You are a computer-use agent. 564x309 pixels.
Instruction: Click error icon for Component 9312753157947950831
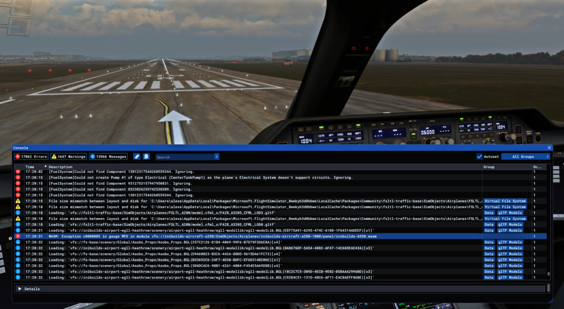[17, 183]
